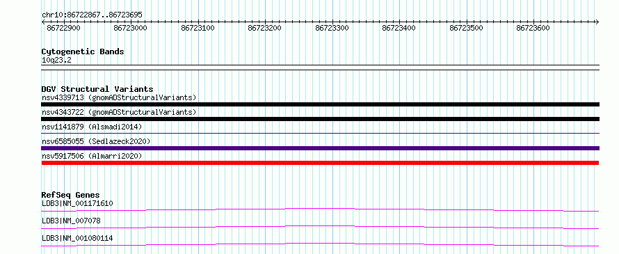Screen dimensions: 619x254
Task: Click the magenta gene line for NM_001080114
Action: pyautogui.click(x=320, y=244)
